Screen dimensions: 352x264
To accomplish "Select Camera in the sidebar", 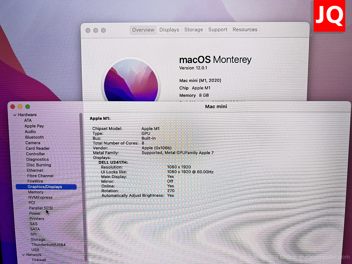I will tap(33, 143).
